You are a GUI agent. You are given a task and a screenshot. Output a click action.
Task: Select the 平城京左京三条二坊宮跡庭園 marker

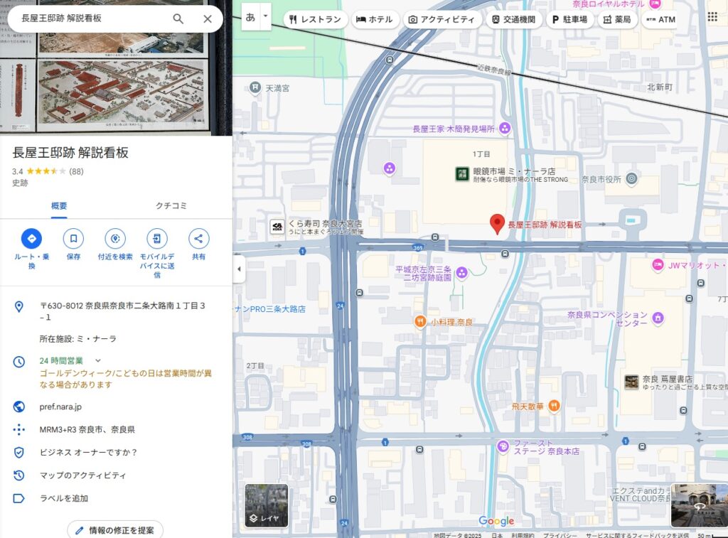pyautogui.click(x=461, y=273)
